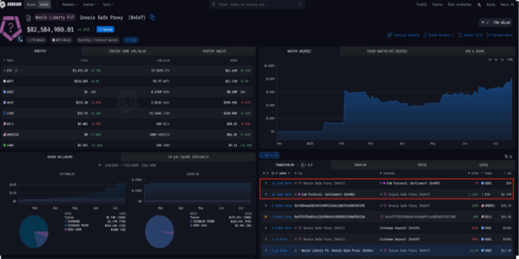Expand the Alarm Oluştur dropdown
This screenshot has height=259, width=519.
click(x=439, y=35)
